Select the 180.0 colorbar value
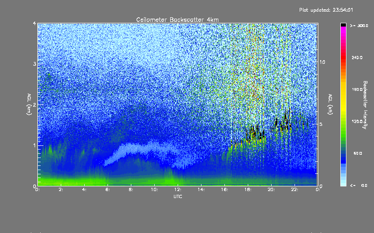This screenshot has width=374, height=233. (357, 89)
